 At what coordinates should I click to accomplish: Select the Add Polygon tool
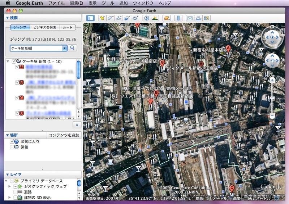click(111, 18)
